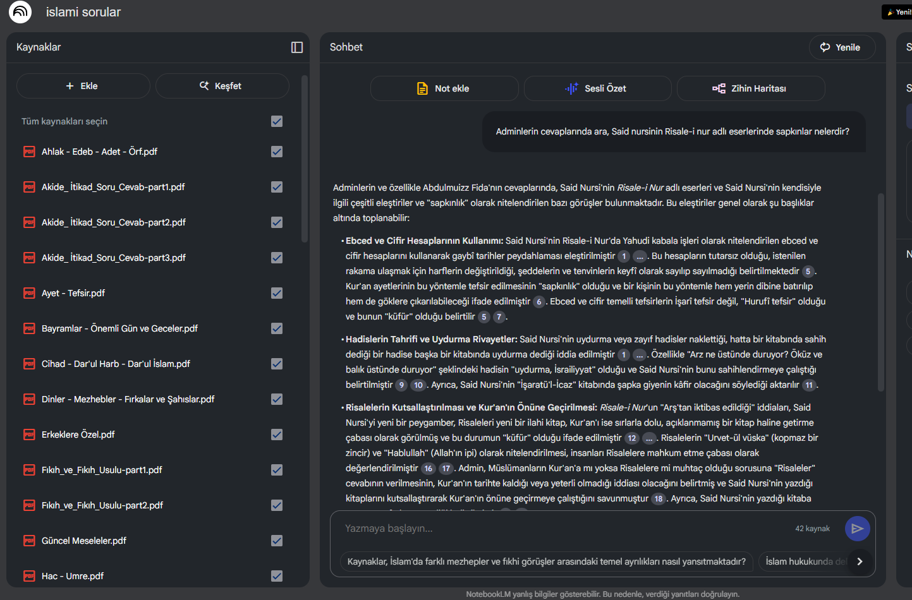Open citation 10 in Hadisler paragraph
Image resolution: width=912 pixels, height=600 pixels.
click(x=418, y=385)
